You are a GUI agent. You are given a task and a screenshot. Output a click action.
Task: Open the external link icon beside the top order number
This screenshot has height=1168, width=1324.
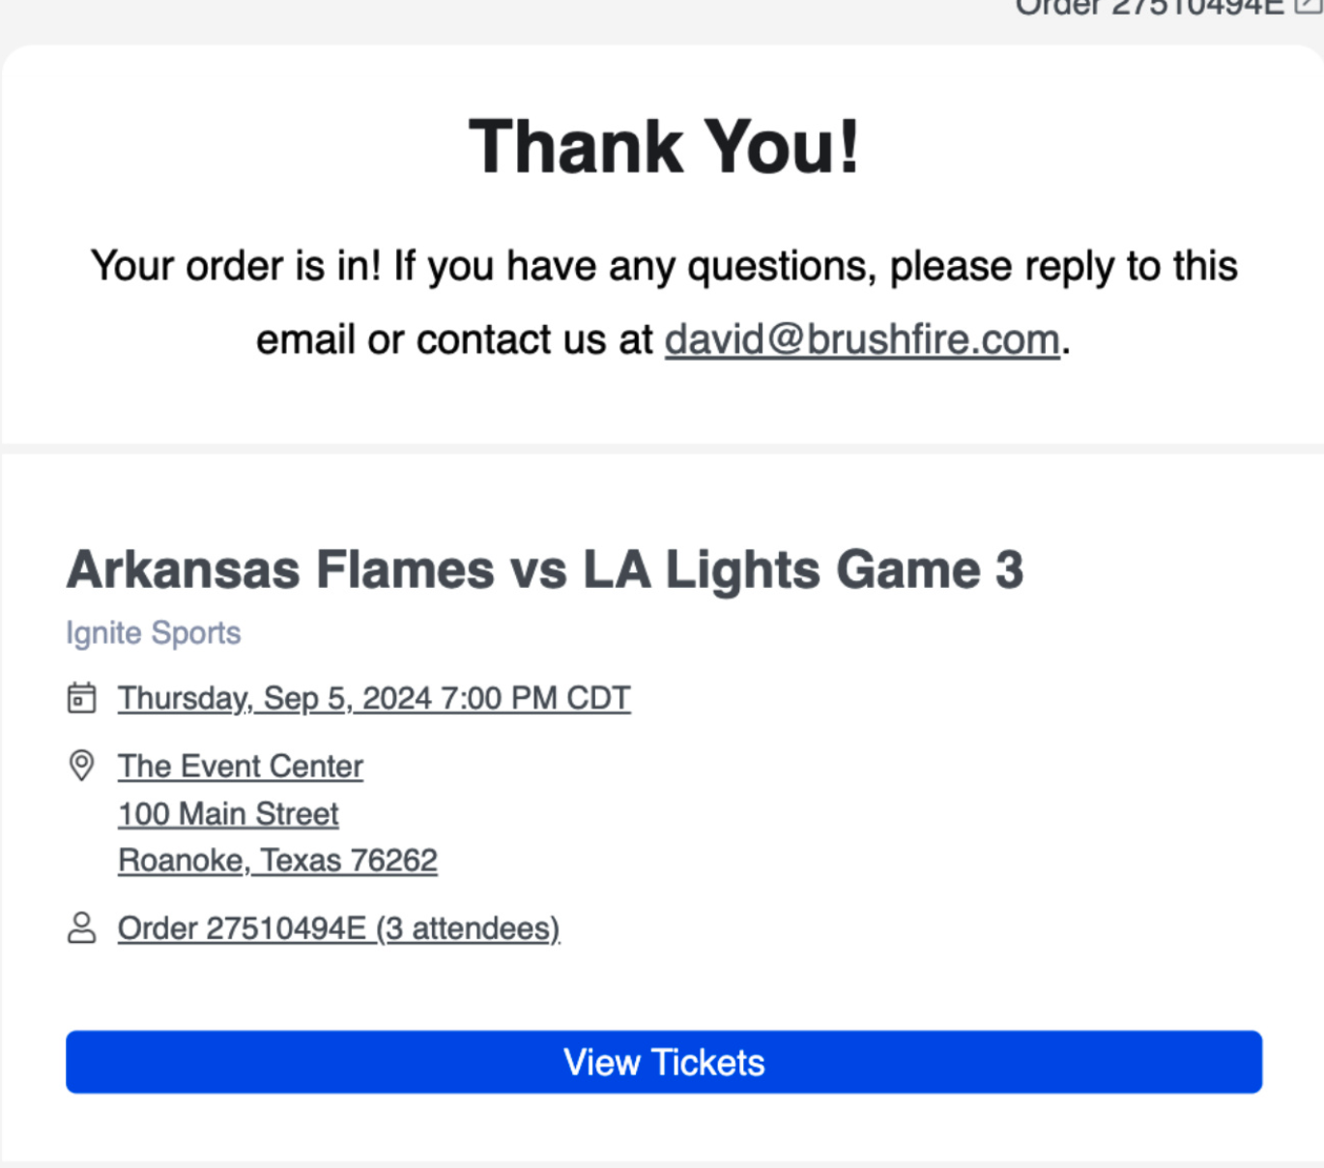(x=1308, y=5)
